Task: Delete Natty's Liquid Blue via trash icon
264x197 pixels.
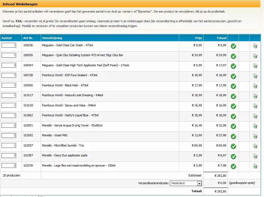Action: [x=255, y=116]
